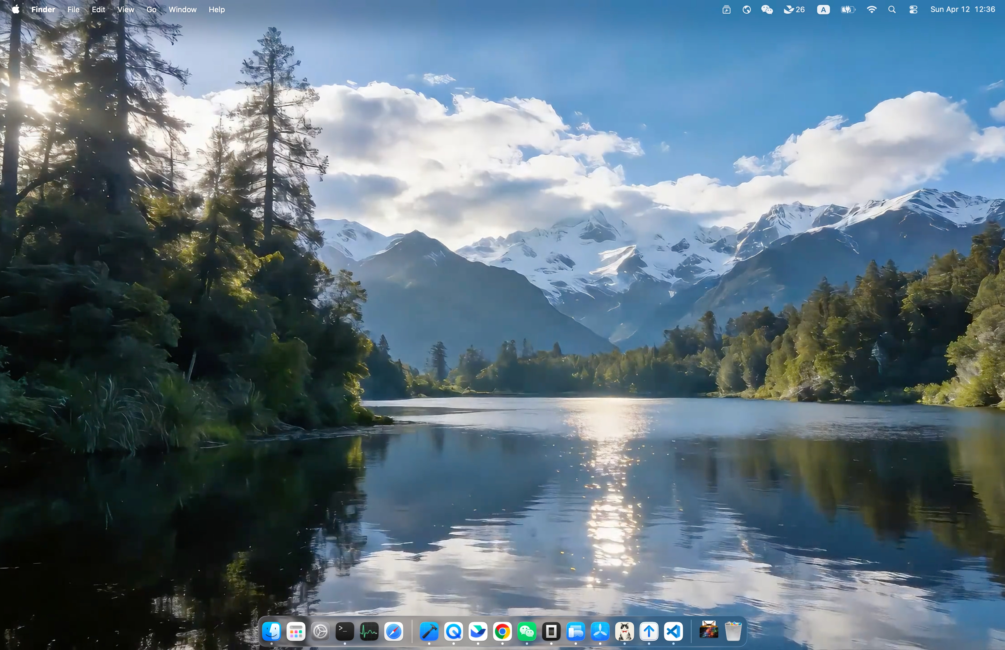Expand the battery status menu
Screen dimensions: 1005x650
[848, 9]
